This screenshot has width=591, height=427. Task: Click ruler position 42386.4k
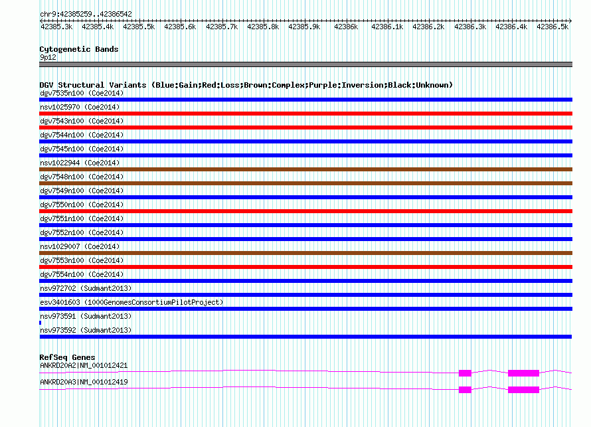511,27
